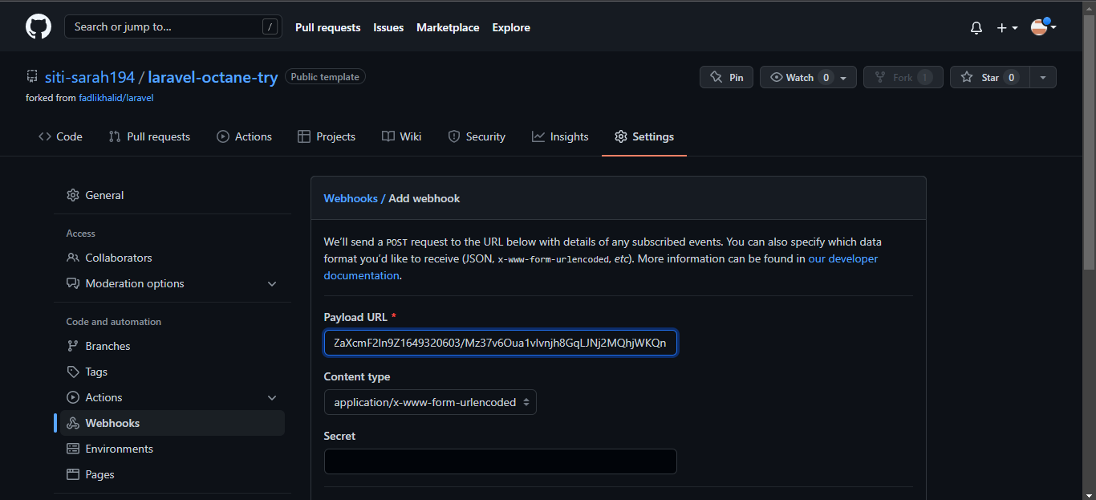The image size is (1096, 500).
Task: Open Pull requests in top navigation
Action: [x=327, y=27]
